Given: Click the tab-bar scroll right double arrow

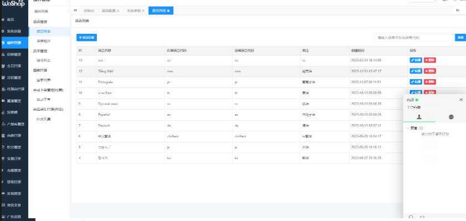Looking at the screenshot, I should 458,11.
